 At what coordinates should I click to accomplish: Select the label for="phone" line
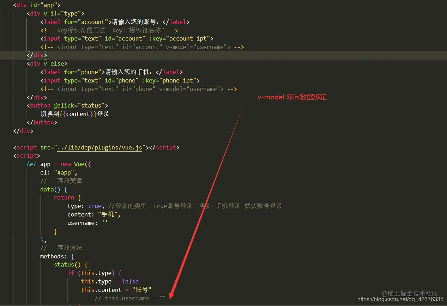(111, 72)
